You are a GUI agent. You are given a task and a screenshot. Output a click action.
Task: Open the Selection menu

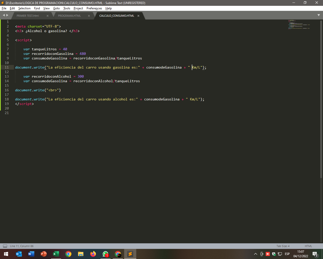click(24, 8)
